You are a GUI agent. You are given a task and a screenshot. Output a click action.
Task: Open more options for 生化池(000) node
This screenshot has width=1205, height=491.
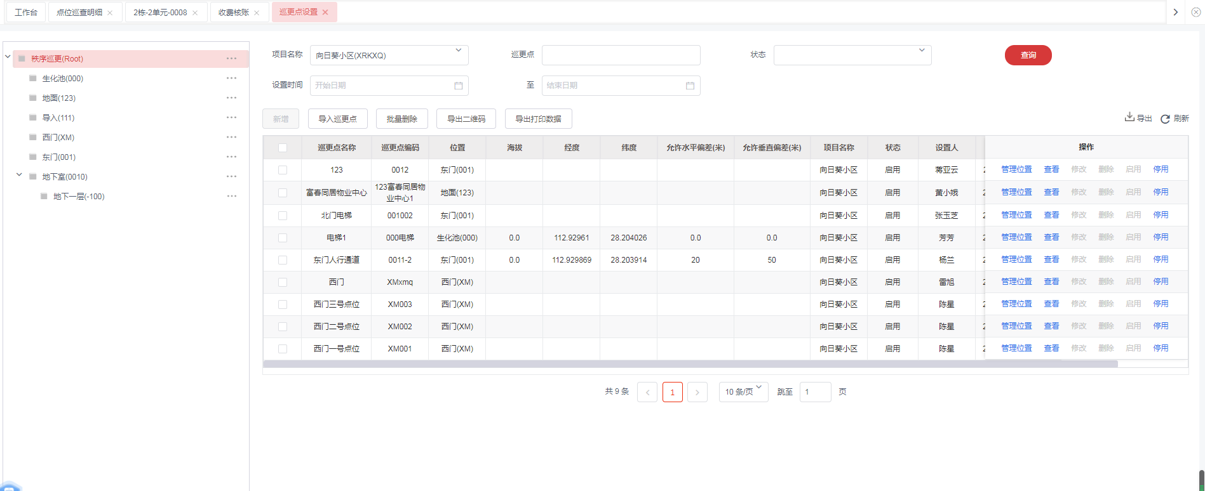coord(231,79)
